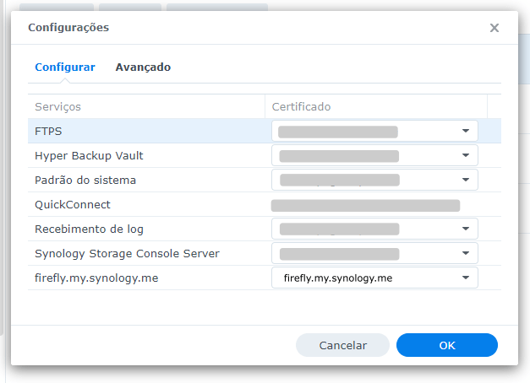Select the Padrão do sistema service label

pos(85,181)
